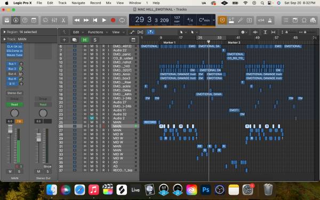Open Editors with the scissors icon
The image size is (320, 200).
click(63, 20)
